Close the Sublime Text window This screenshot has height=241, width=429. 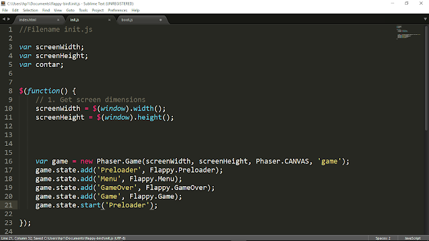[421, 3]
